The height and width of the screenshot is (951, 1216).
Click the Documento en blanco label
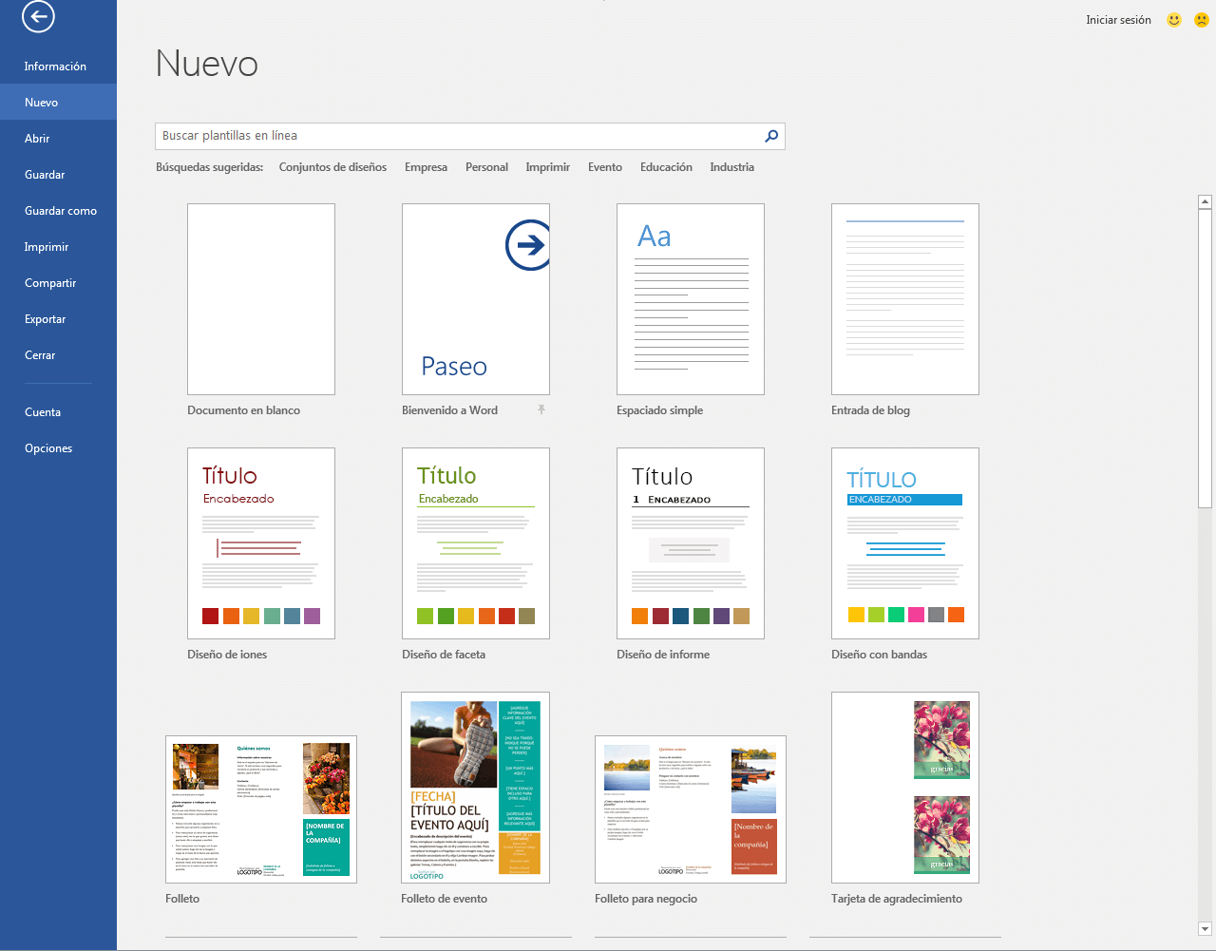[244, 410]
